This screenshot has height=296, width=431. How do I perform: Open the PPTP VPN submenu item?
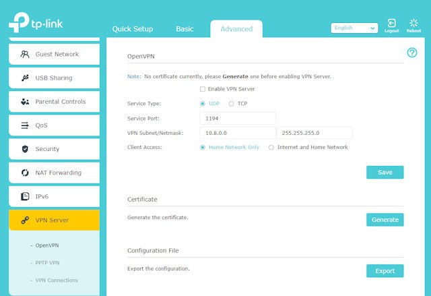coord(47,263)
